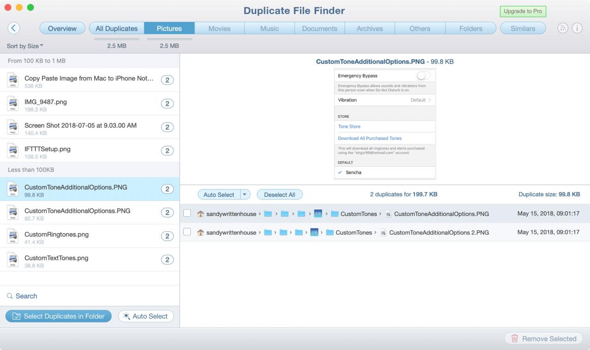Switch to the All Duplicates tab
This screenshot has width=590, height=350.
coord(117,28)
